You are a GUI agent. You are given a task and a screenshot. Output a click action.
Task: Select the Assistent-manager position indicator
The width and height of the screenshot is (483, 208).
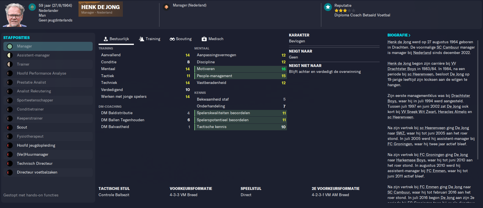(10, 55)
